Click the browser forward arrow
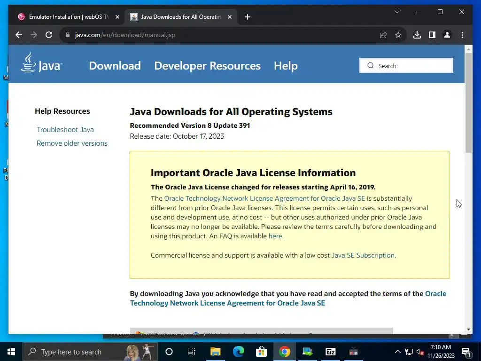 [34, 35]
